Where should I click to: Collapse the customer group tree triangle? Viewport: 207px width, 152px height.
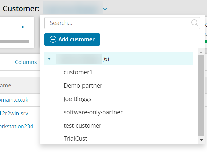point(49,59)
